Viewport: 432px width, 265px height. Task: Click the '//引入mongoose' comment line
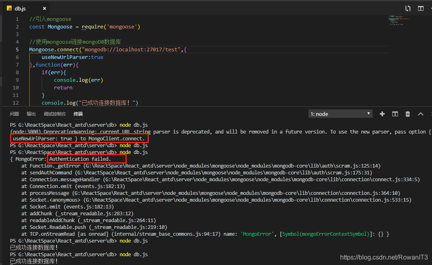(50, 19)
